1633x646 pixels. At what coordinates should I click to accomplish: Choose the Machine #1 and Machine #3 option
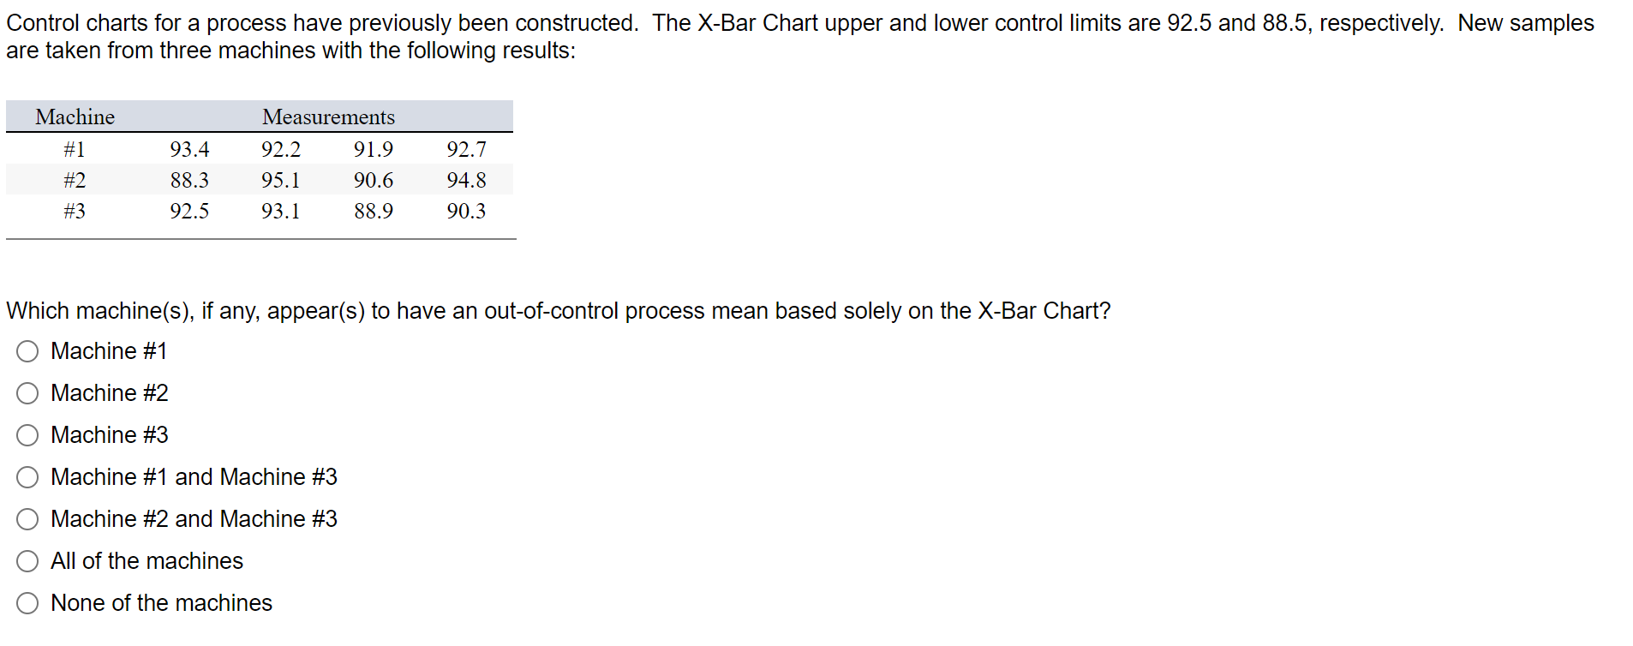point(27,477)
